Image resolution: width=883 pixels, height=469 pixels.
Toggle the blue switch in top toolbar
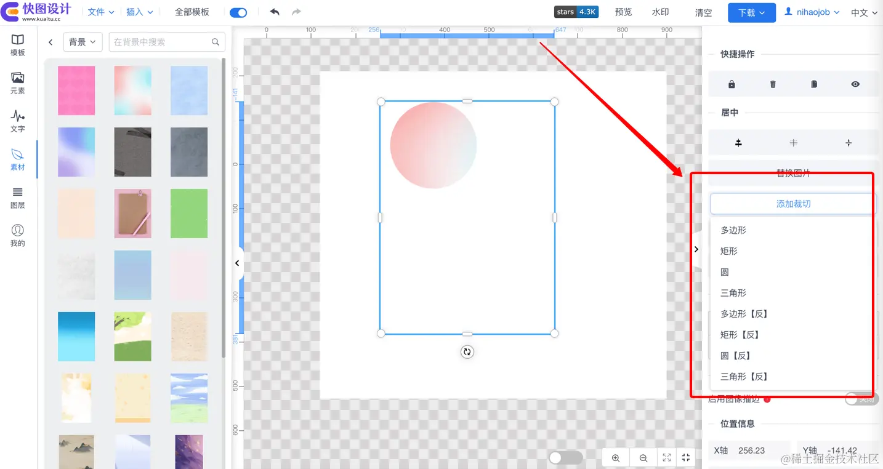pyautogui.click(x=238, y=12)
